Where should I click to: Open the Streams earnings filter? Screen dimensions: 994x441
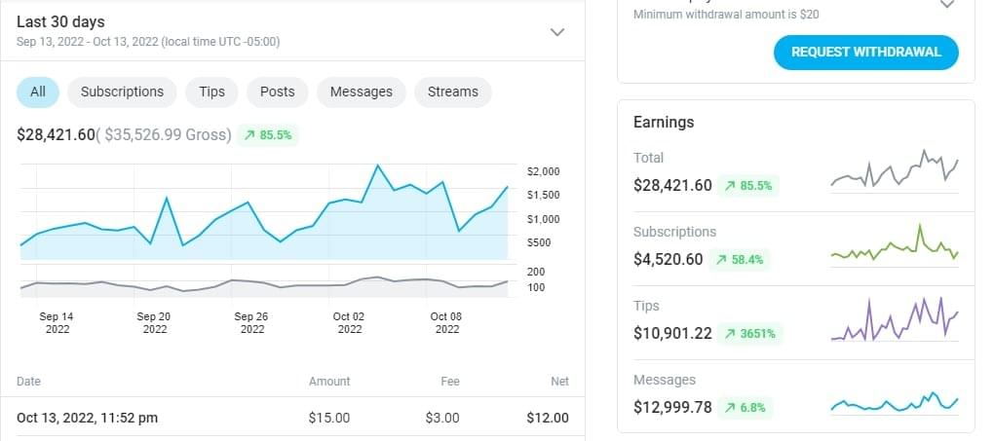coord(453,92)
